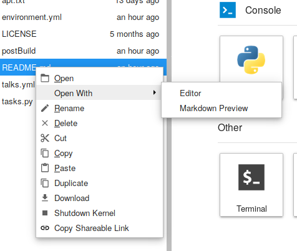The image size is (297, 251).
Task: Click the Duplicate pages icon
Action: tap(45, 183)
